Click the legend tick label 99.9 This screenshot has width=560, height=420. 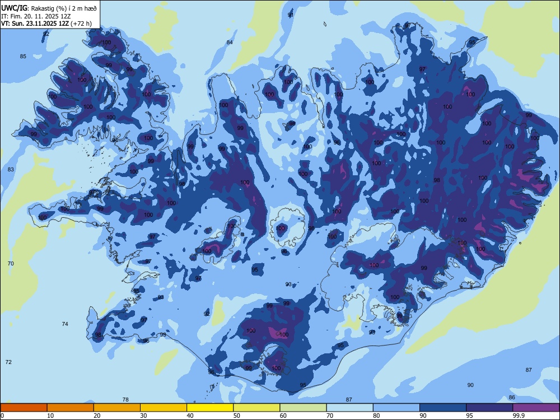[x=518, y=416]
